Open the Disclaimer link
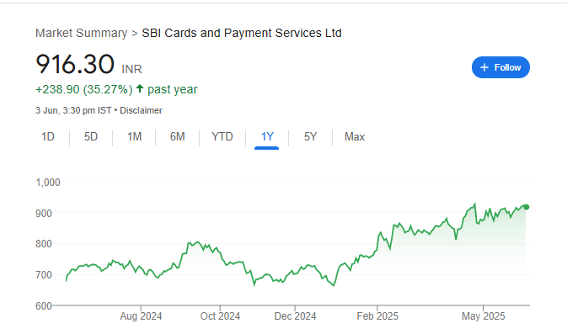 [x=141, y=110]
